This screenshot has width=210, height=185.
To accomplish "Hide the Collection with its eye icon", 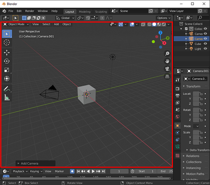I will point(206,29).
